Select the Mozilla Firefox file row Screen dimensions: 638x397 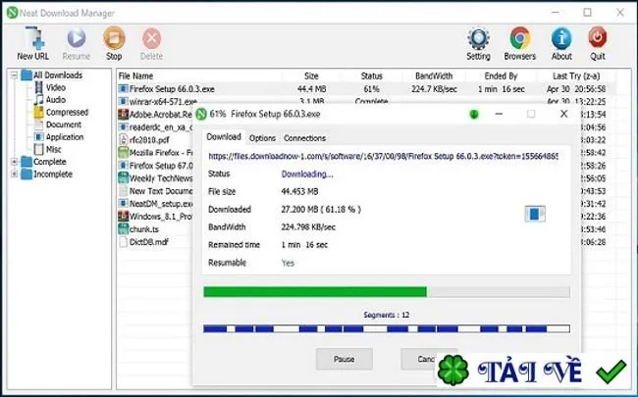click(x=155, y=153)
